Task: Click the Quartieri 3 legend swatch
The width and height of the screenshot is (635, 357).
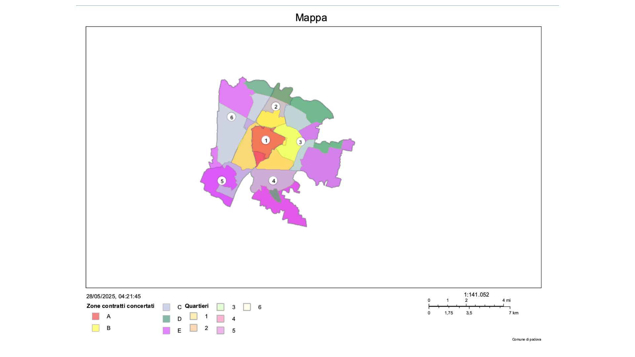Action: pos(221,307)
